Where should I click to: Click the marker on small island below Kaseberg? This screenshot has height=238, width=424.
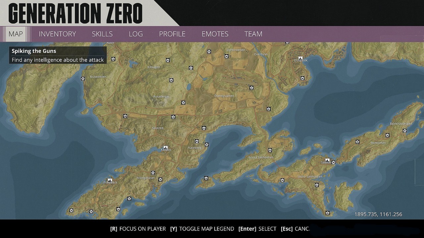coord(206,178)
